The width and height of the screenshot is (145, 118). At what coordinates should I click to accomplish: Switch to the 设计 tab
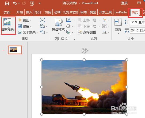coord(38,12)
